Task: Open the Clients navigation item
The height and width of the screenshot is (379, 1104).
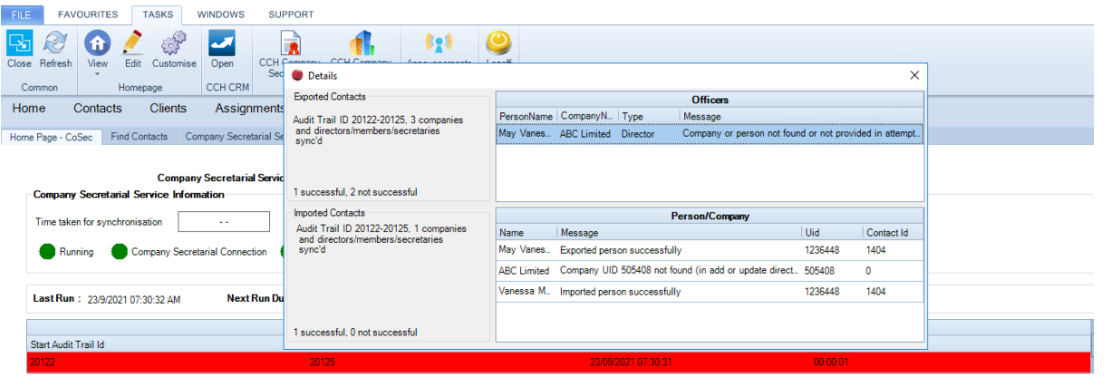Action: [169, 108]
